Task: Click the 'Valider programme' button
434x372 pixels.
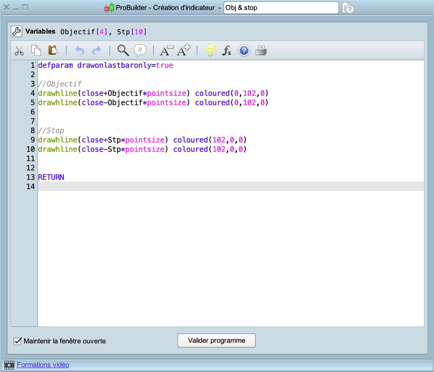Action: (216, 341)
